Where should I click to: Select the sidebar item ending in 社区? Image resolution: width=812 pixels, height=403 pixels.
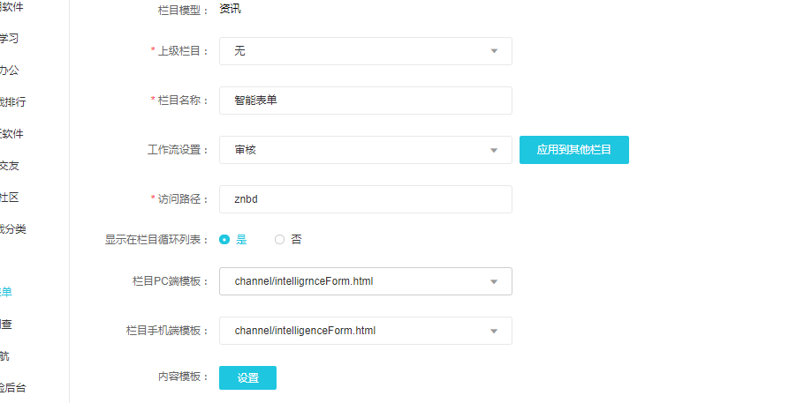9,197
